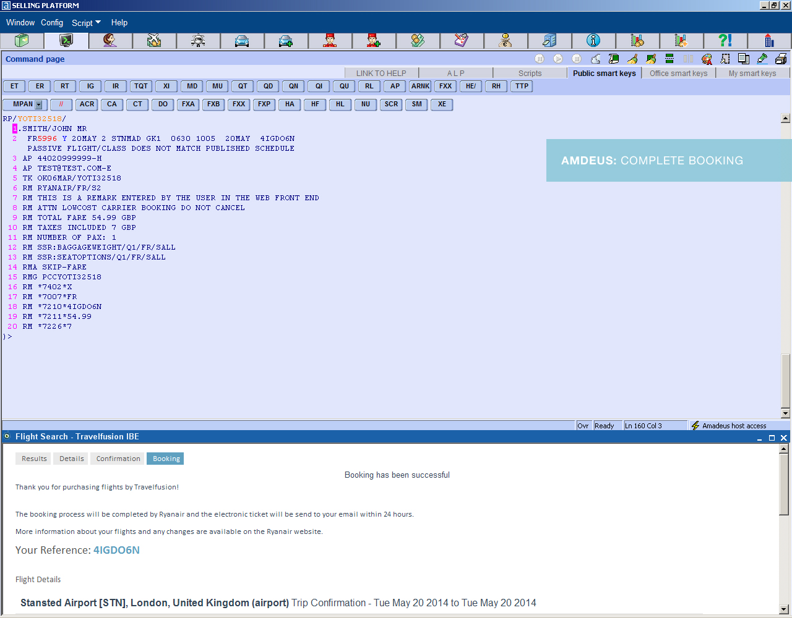Select the A L P tab
Image resolution: width=792 pixels, height=618 pixels.
coord(455,73)
